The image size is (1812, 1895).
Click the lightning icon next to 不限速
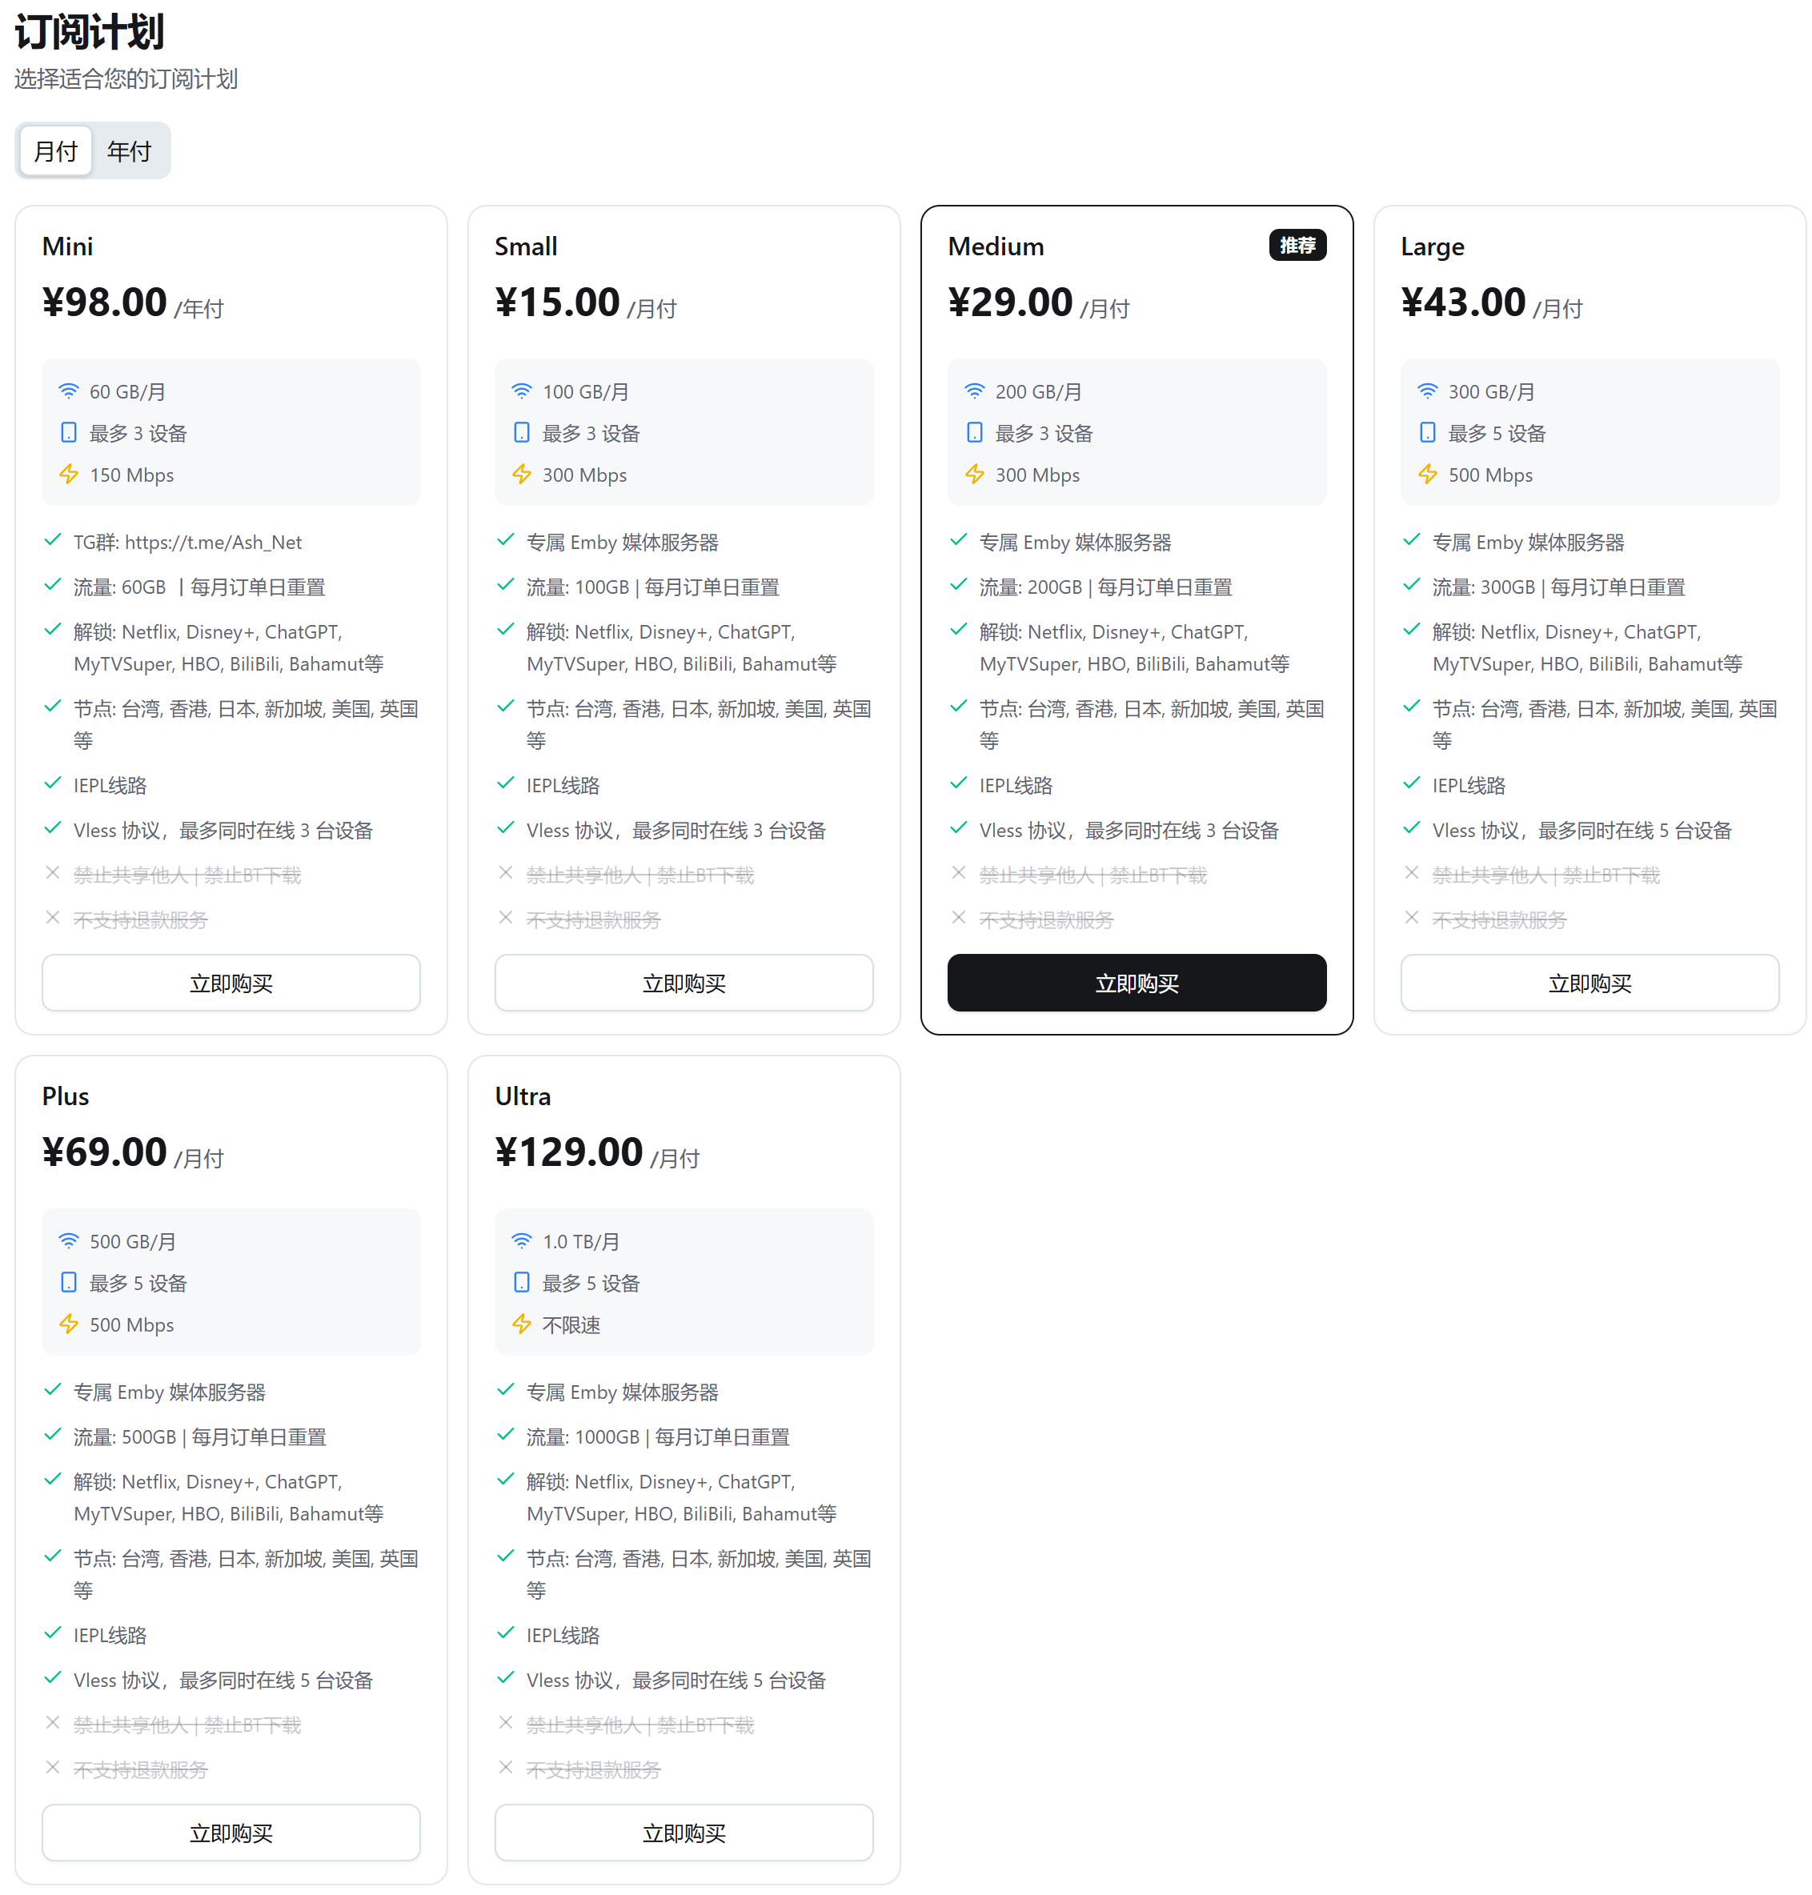coord(522,1324)
